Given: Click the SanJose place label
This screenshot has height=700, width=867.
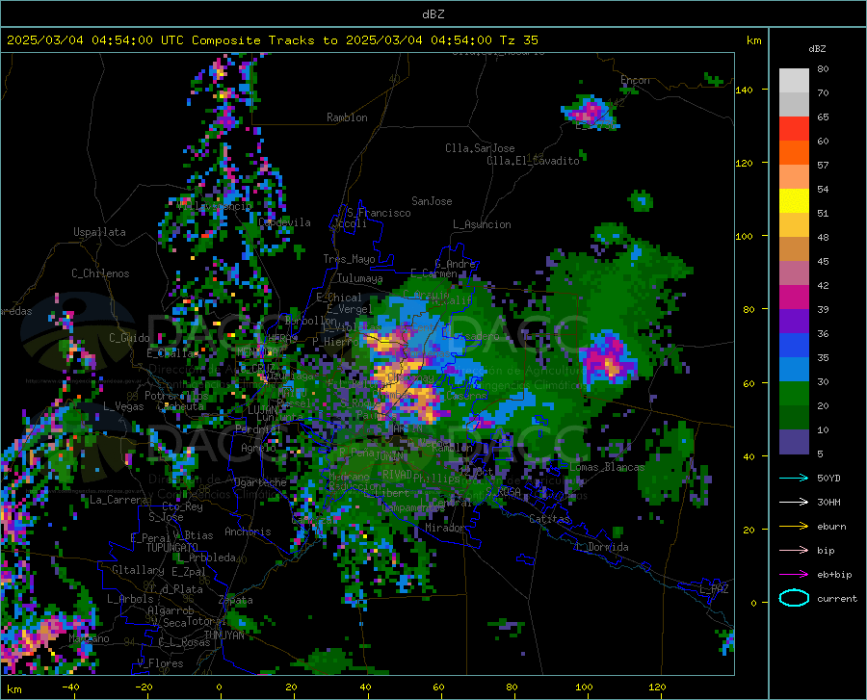Looking at the screenshot, I should click(432, 201).
